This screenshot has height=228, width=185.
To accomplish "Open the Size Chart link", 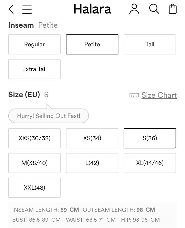I will [x=159, y=95].
